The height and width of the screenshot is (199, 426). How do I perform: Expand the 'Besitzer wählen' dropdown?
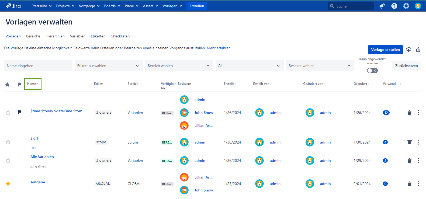coord(319,66)
